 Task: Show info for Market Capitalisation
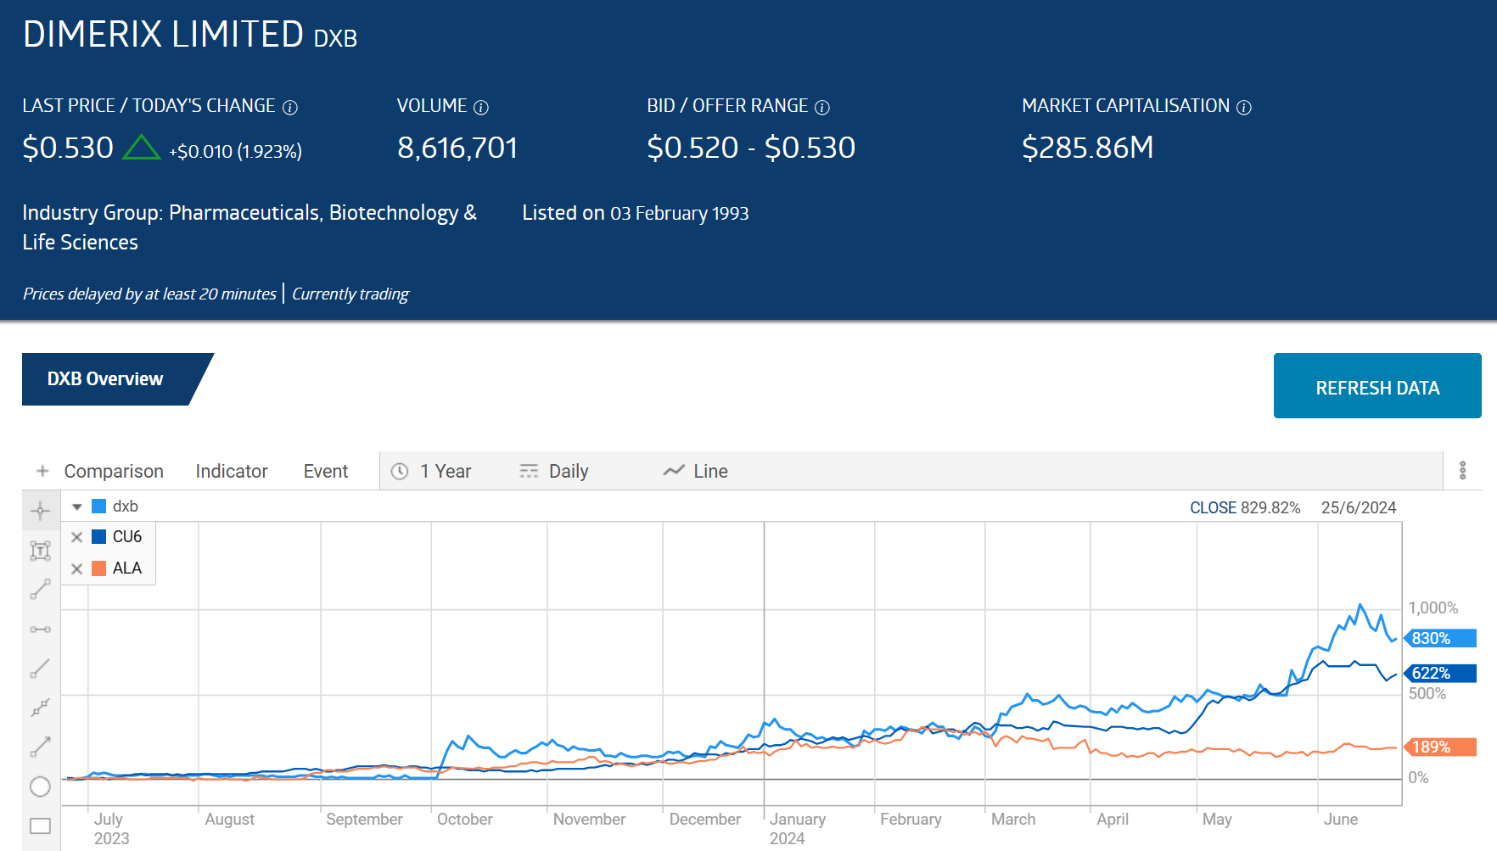1244,108
